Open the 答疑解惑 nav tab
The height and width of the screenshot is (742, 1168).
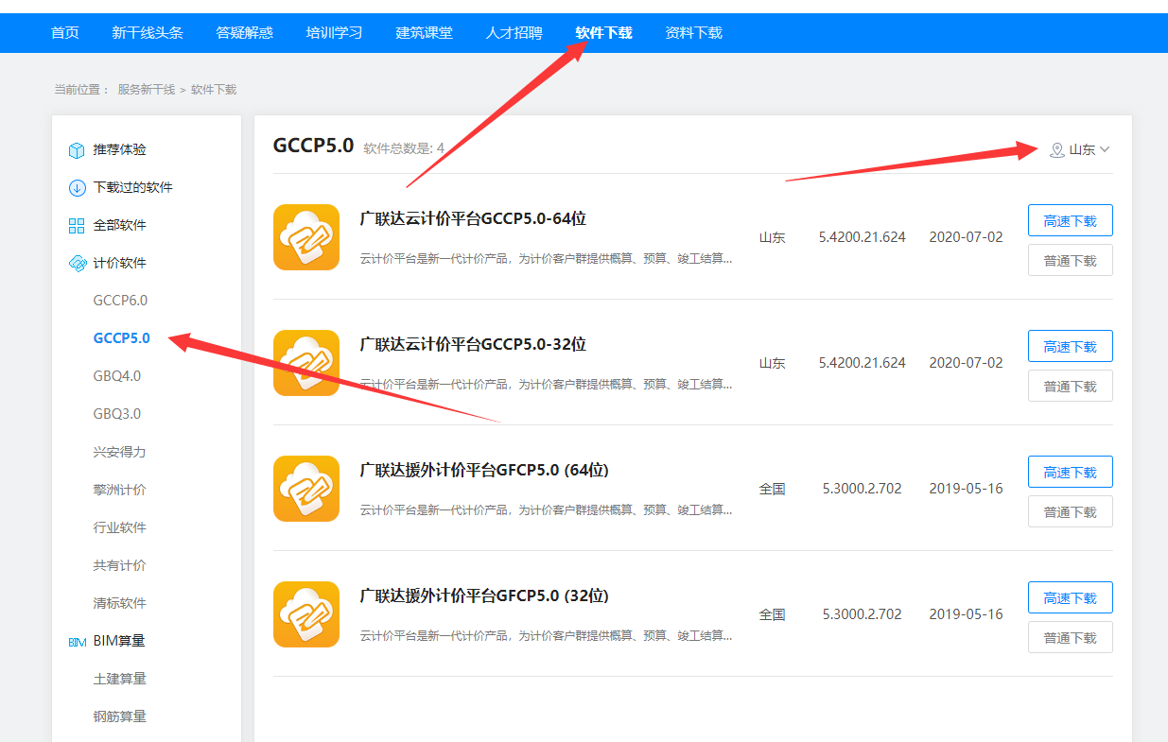click(x=244, y=33)
